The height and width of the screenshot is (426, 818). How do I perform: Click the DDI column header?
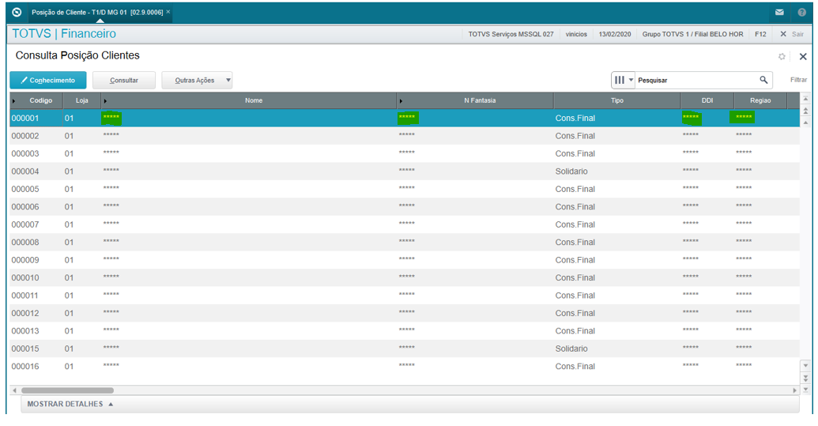[x=707, y=100]
